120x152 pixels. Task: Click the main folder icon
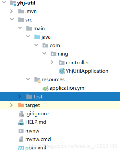(x=29, y=28)
